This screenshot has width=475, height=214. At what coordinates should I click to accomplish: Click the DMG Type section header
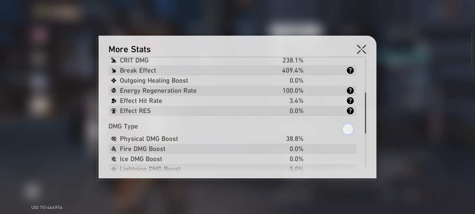coord(123,126)
